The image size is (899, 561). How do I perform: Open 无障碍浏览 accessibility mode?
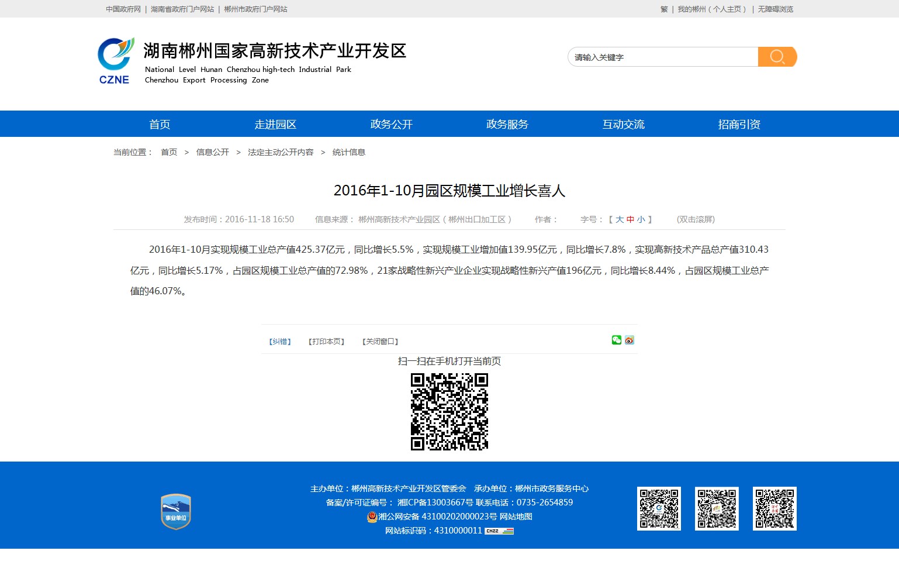point(776,9)
